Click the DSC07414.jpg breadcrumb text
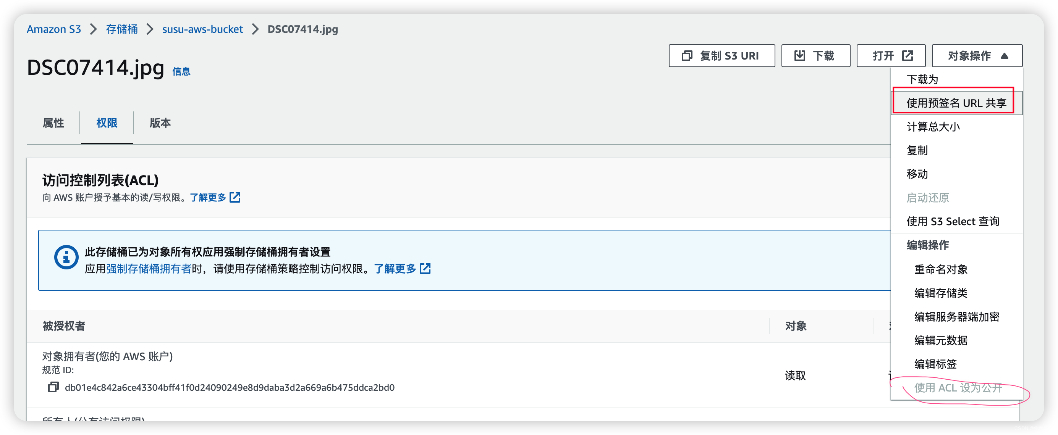Image resolution: width=1058 pixels, height=435 pixels. tap(303, 29)
